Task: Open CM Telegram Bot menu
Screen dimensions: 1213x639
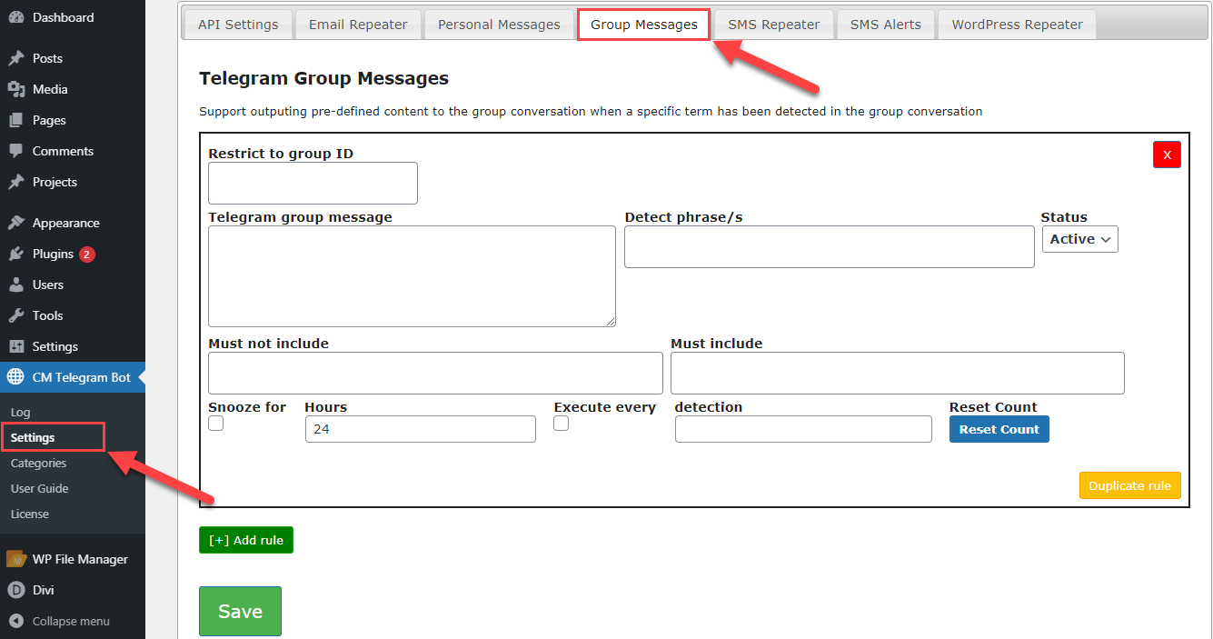Action: [73, 377]
